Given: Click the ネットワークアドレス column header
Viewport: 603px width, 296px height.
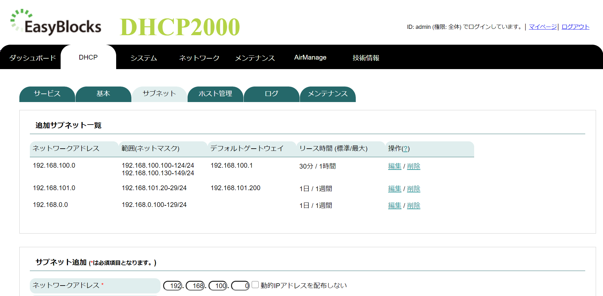Looking at the screenshot, I should click(74, 149).
